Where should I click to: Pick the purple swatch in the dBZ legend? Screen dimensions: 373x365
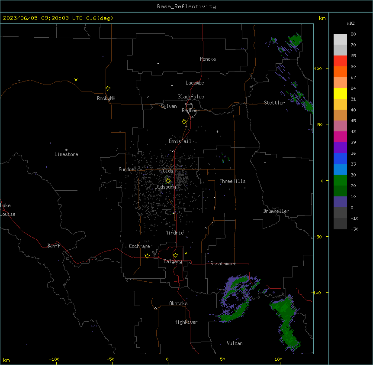340,147
